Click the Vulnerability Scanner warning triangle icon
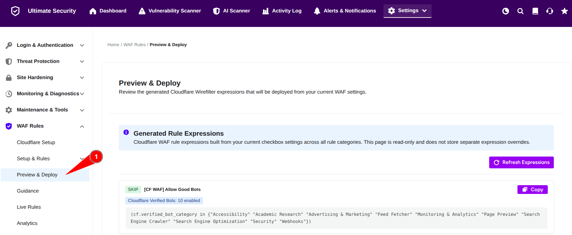Image resolution: width=572 pixels, height=235 pixels. click(x=142, y=11)
